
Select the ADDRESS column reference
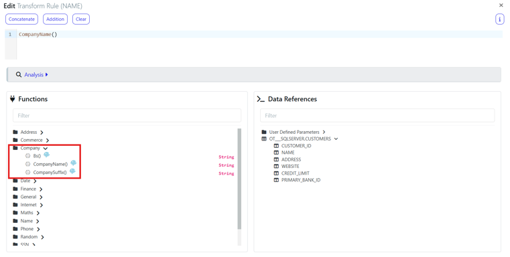pyautogui.click(x=291, y=159)
